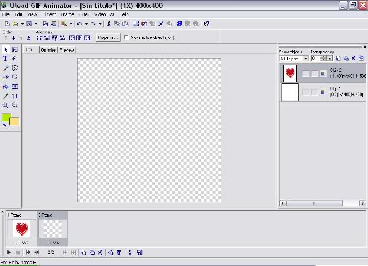Create a new file from toolbar
Image resolution: width=368 pixels, height=266 pixels.
(7, 24)
